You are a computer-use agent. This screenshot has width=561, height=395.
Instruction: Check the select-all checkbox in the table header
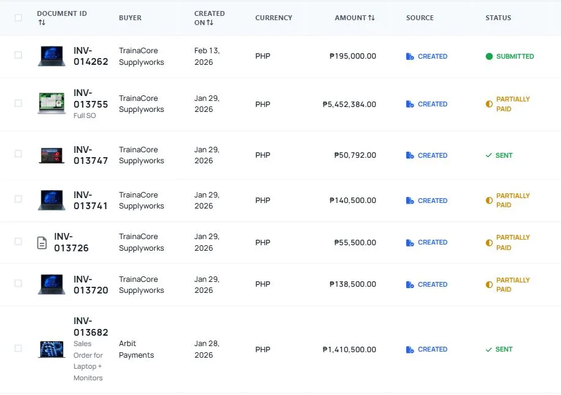pyautogui.click(x=18, y=18)
